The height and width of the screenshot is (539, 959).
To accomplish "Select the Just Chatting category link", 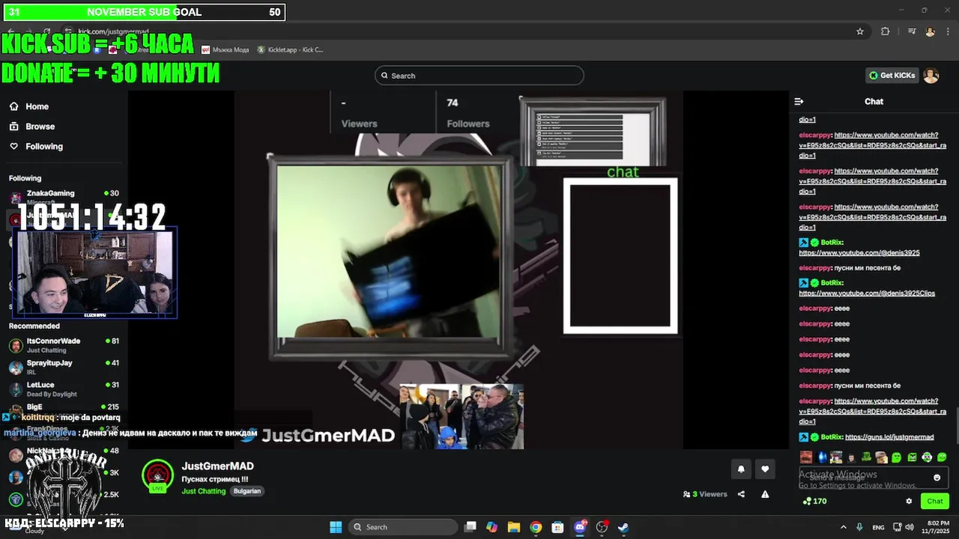I will coord(203,491).
